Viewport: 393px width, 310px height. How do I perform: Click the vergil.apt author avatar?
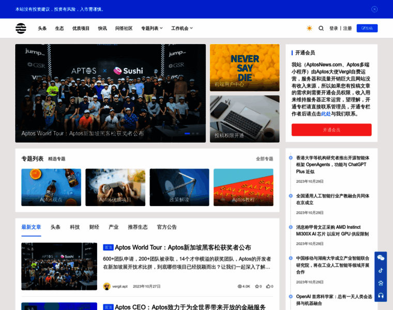[107, 286]
